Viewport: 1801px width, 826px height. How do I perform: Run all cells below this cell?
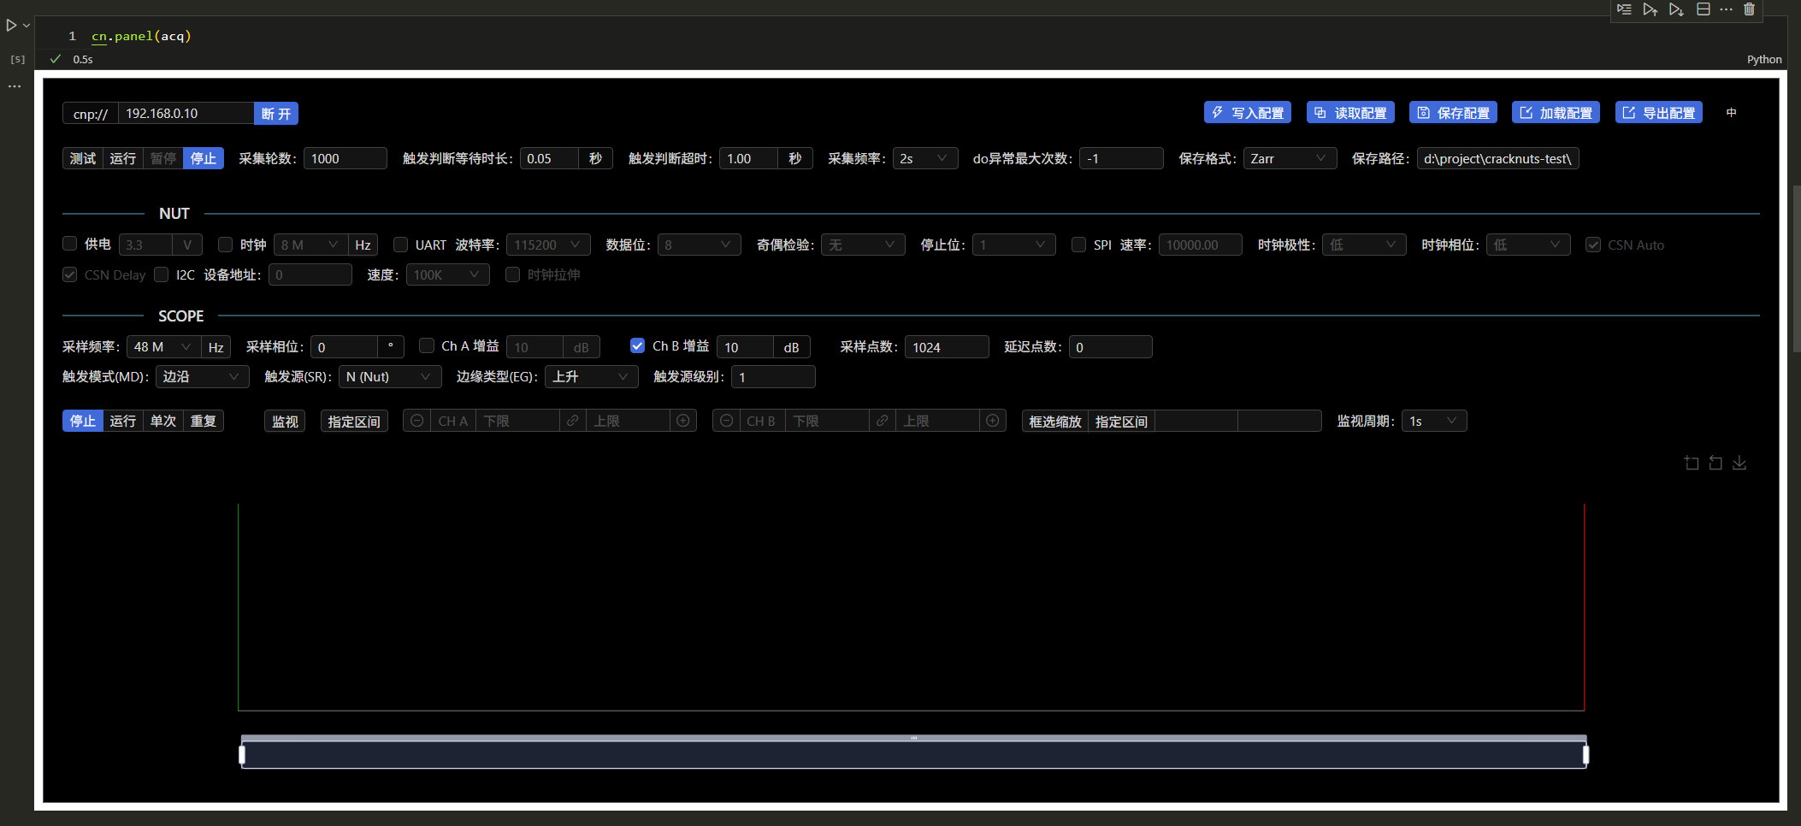pyautogui.click(x=1675, y=10)
